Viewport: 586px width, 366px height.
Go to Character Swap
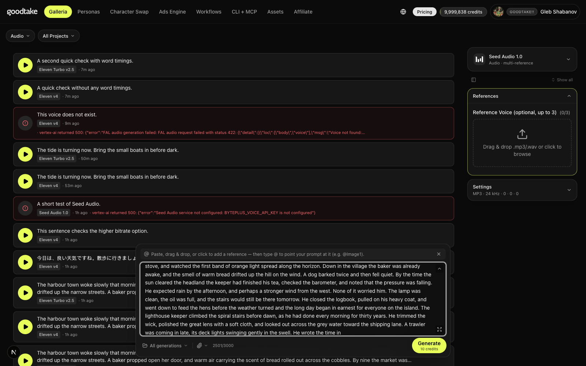click(129, 12)
